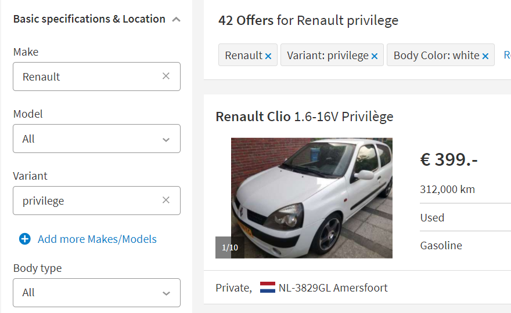Viewport: 511px width, 313px height.
Task: Remove the Variant: privilege filter chip
Action: coord(375,56)
